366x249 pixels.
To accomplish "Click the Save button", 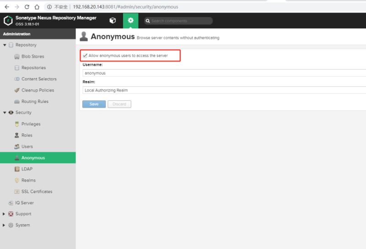I will click(x=94, y=104).
